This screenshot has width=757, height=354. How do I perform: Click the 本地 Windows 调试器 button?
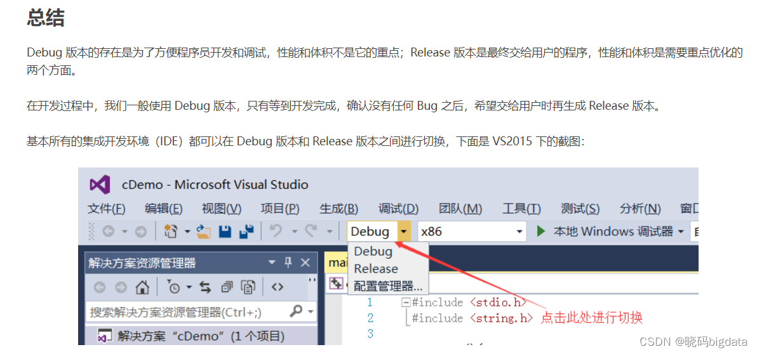(x=613, y=232)
